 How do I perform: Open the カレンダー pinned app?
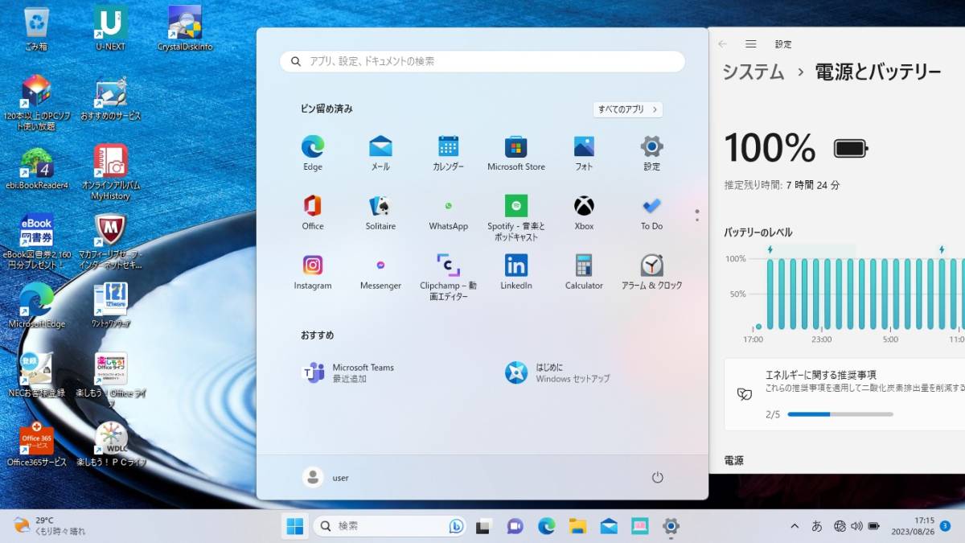(448, 153)
